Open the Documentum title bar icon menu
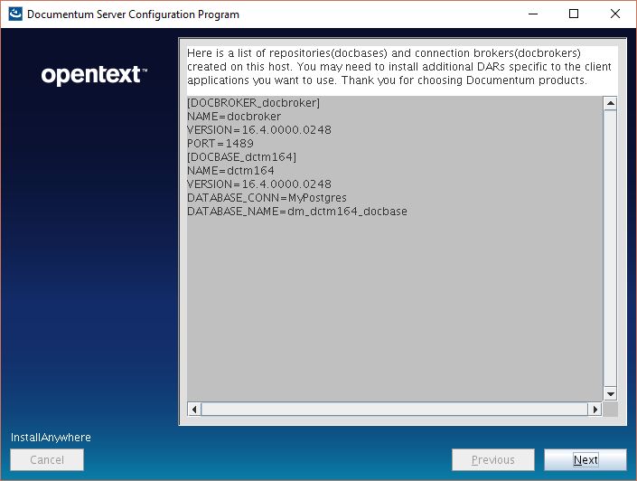Viewport: 637px width, 481px height. 14,14
